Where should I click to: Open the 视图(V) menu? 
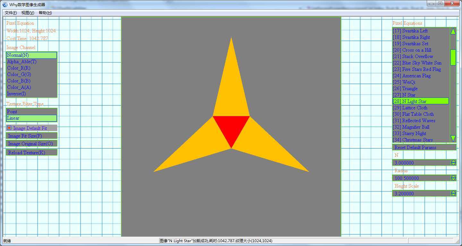(28, 13)
